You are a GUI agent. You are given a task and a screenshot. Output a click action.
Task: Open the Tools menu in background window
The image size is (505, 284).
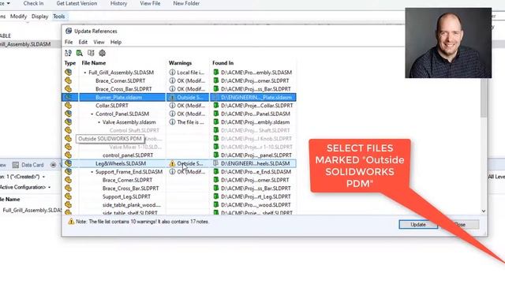[59, 17]
